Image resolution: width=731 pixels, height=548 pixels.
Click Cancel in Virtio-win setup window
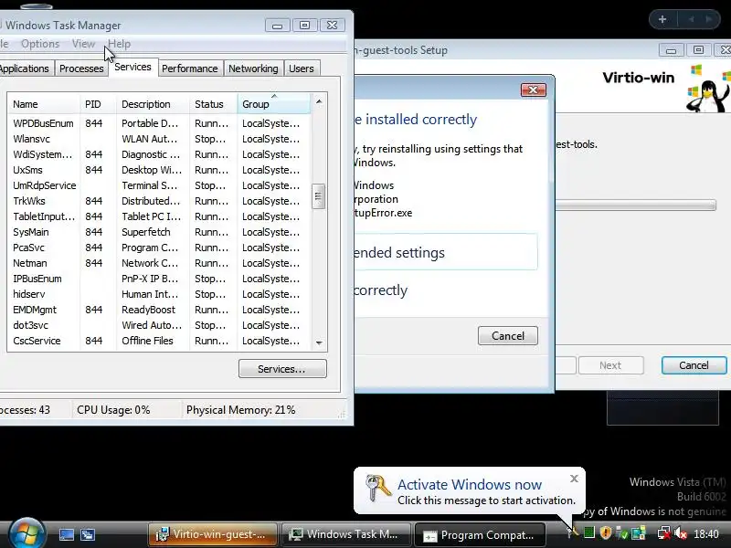click(694, 365)
